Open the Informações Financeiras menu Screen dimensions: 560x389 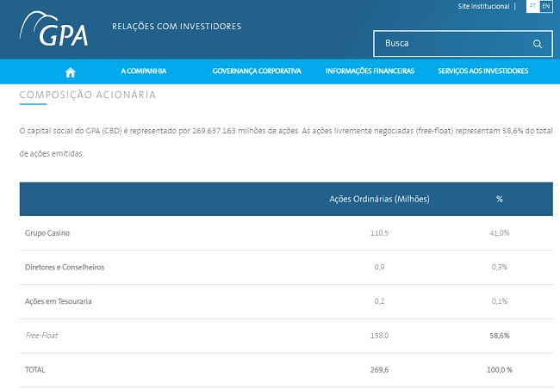370,71
